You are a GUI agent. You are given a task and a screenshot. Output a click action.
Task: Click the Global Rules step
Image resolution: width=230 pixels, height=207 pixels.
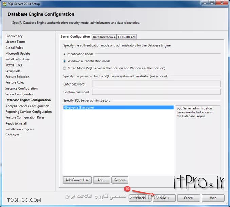coord(14,48)
